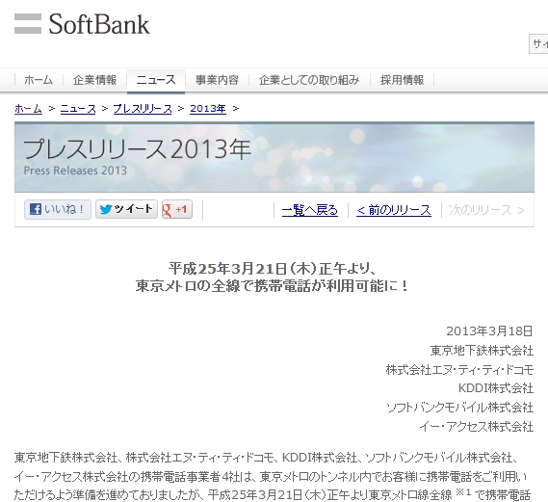
Task: Follow the ホーム breadcrumb link
Action: pyautogui.click(x=28, y=109)
